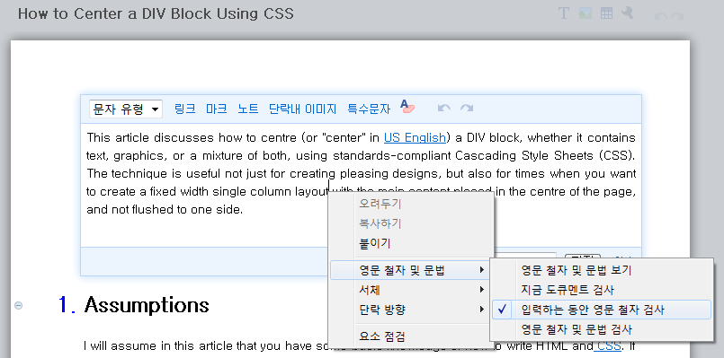Click 특수문자 in the editor toolbar
The height and width of the screenshot is (358, 724).
click(x=369, y=109)
